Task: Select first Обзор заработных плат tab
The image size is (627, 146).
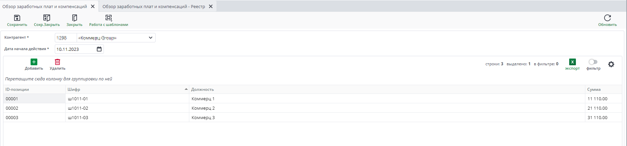Action: pos(45,6)
